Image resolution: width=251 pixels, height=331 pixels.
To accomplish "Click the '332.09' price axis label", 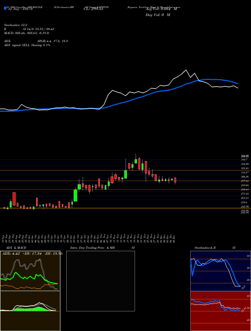I will tap(244, 164).
